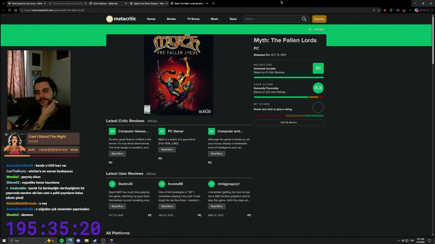Open the Myth: The Fallen Lords cover image
The height and width of the screenshot is (244, 435).
coord(178,75)
